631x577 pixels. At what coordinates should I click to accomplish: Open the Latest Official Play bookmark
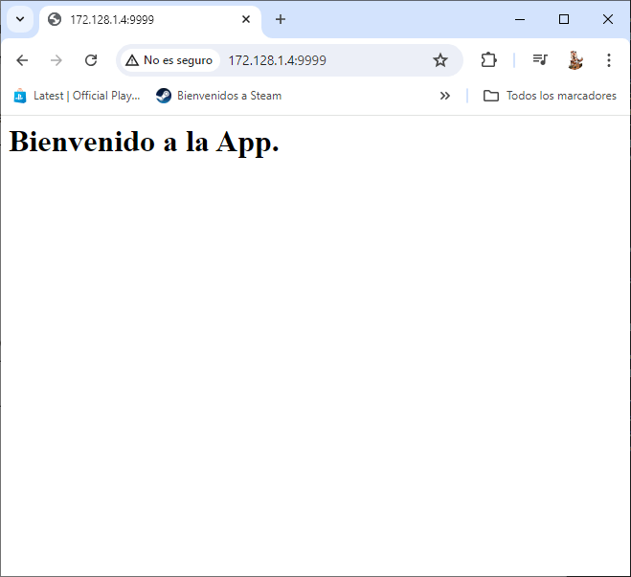77,96
